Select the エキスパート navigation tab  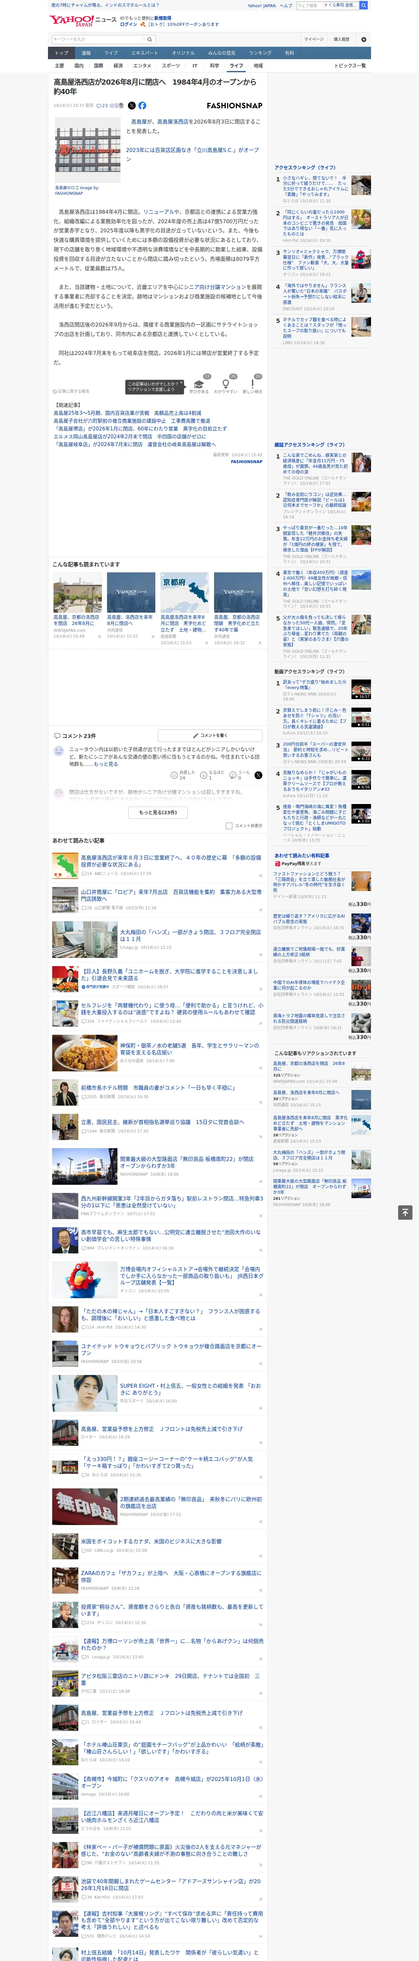pyautogui.click(x=145, y=53)
